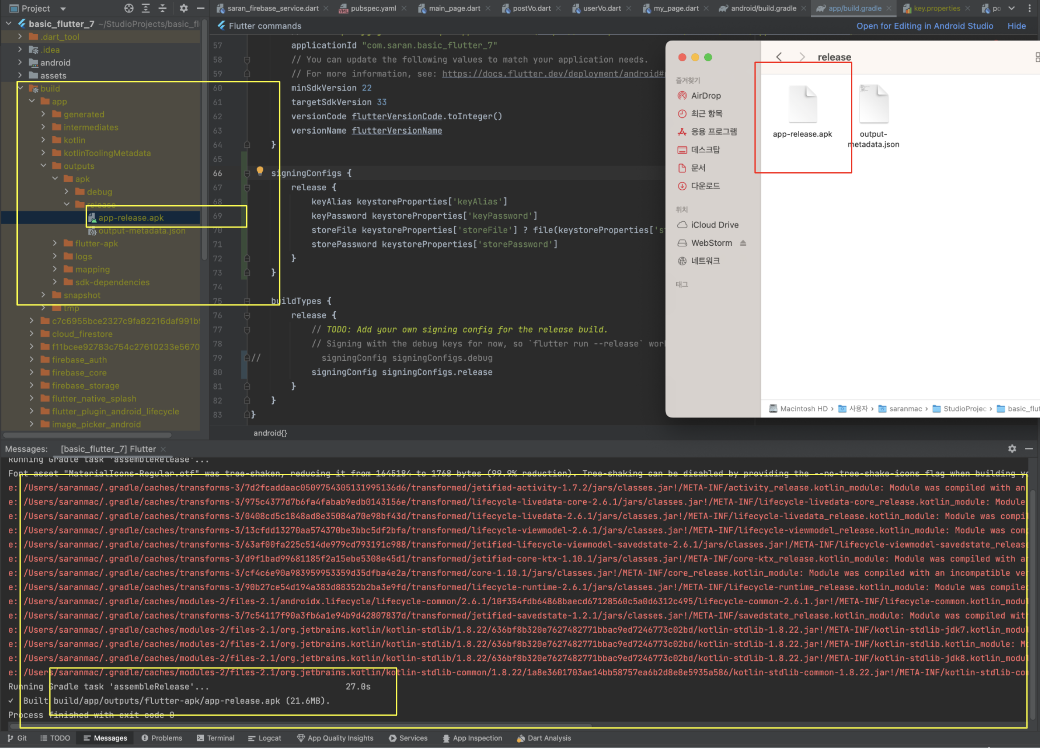1040x749 pixels.
Task: Open the Messages panel settings gear
Action: 1012,448
